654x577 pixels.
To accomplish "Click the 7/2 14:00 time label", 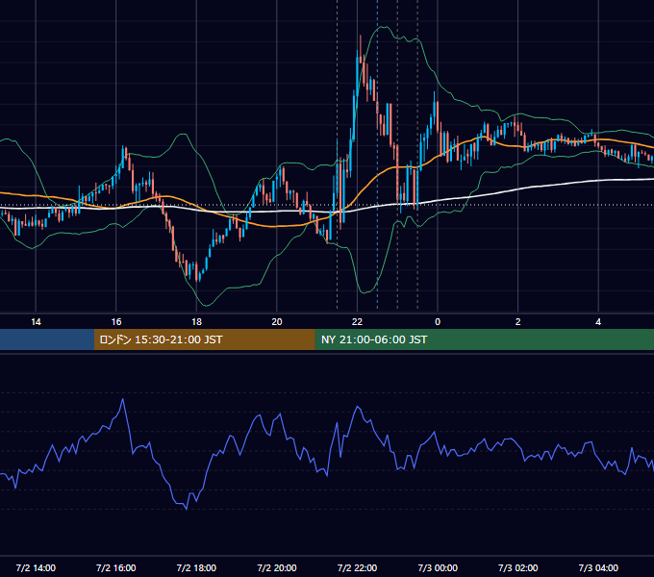I will (x=36, y=567).
